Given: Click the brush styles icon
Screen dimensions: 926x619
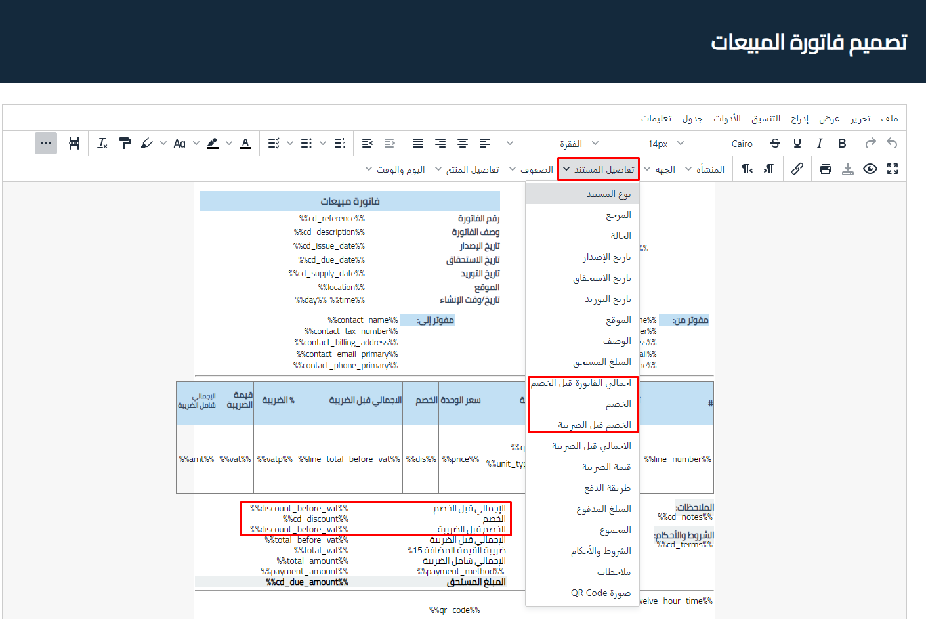Looking at the screenshot, I should 147,143.
